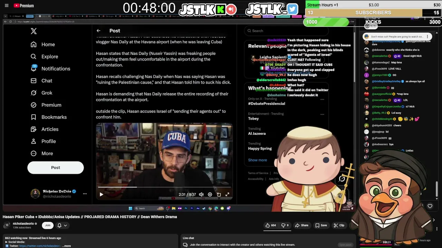Click the chat heart reaction icon
Viewport: 442px width, 248px height.
[430, 206]
